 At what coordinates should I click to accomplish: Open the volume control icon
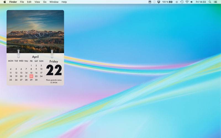(192, 2)
